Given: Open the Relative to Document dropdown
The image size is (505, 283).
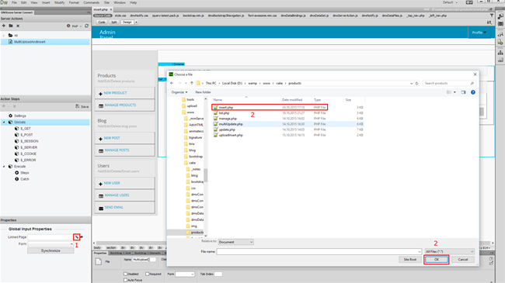Looking at the screenshot, I should click(235, 242).
